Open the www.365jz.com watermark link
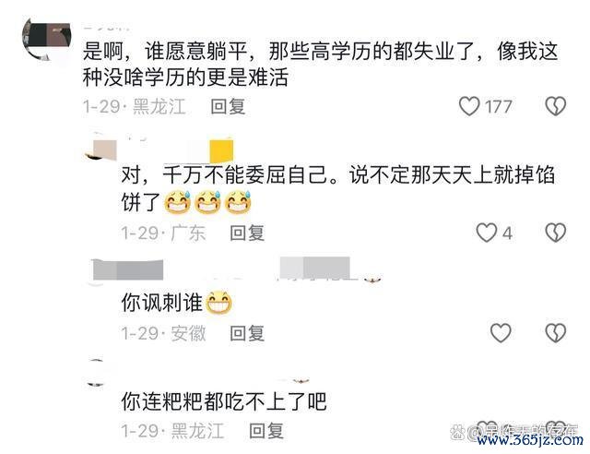590x454 pixels. tap(530, 439)
